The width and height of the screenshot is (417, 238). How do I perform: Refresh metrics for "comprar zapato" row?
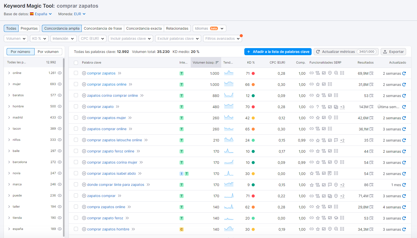[x=404, y=107]
